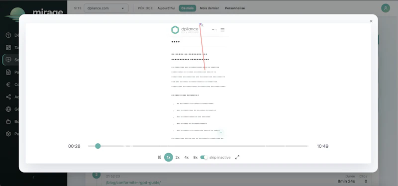Select the Ce mois period
This screenshot has width=398, height=186.
click(188, 8)
